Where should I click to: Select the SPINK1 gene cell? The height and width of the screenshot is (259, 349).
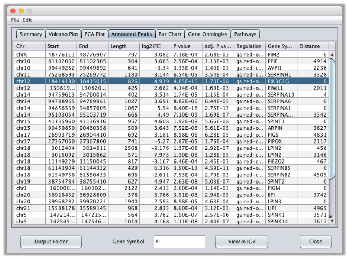coord(281,215)
